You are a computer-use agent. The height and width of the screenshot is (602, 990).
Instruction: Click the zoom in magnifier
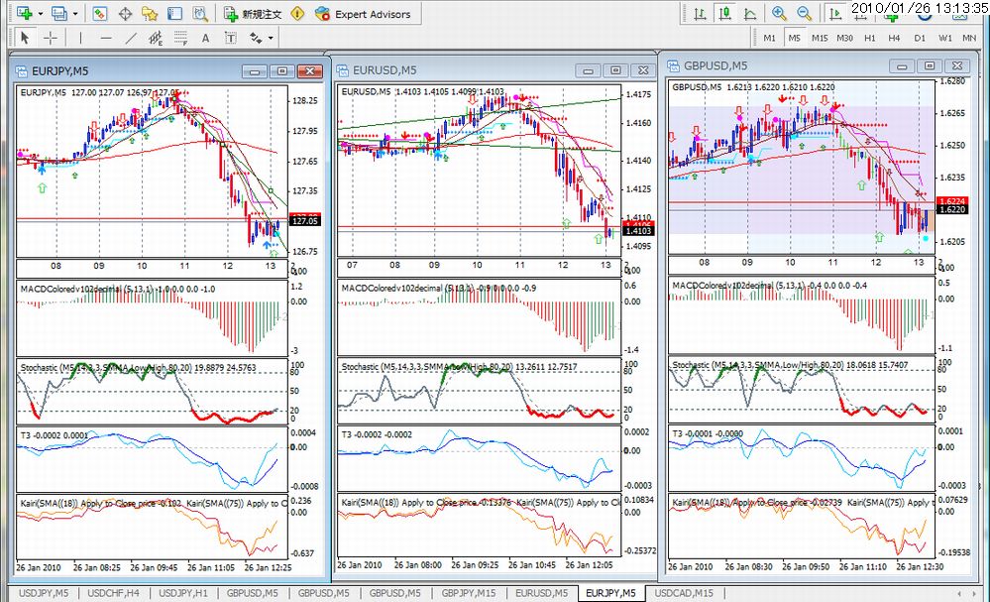point(779,14)
